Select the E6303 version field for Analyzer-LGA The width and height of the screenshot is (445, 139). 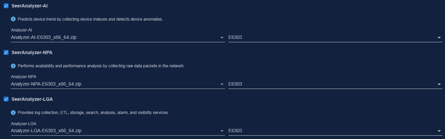(335, 131)
